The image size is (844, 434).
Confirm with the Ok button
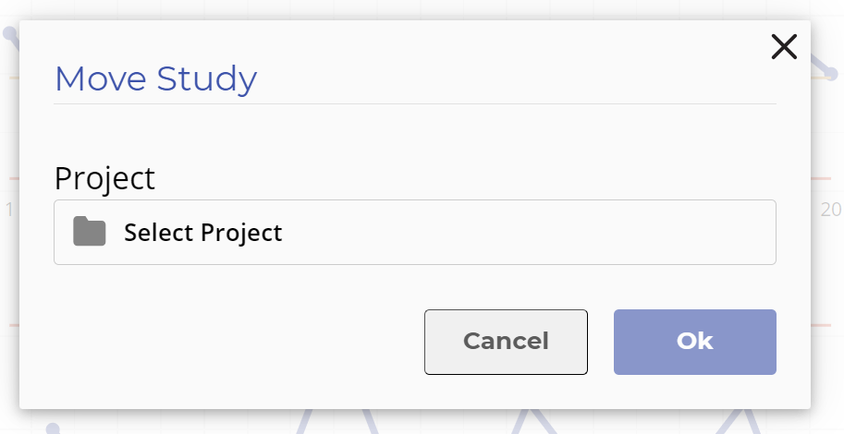click(x=695, y=342)
